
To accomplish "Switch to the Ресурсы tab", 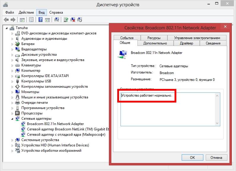I will point(154,38).
